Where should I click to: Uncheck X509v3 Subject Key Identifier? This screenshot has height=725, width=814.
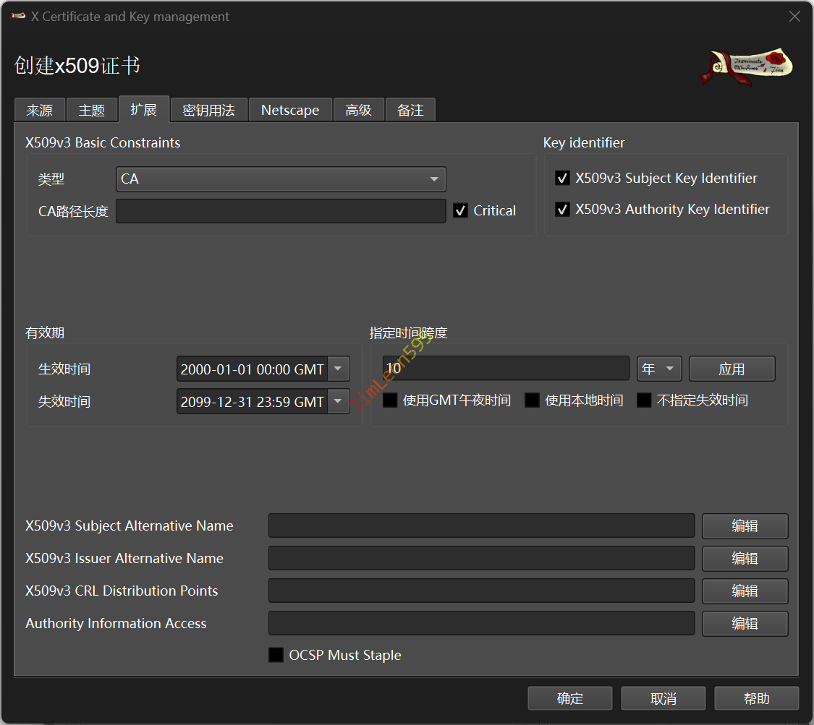[x=562, y=179]
